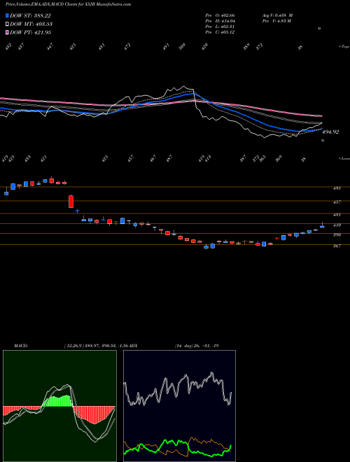Screen dimensions: 350x462
Task: Select the 'DOW PT: 421.95' legend text
Action: click(31, 32)
